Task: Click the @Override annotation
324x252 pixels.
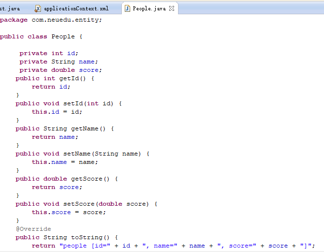Action: [34, 229]
